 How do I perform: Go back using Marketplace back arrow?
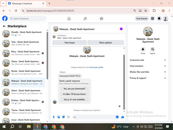click(4, 26)
